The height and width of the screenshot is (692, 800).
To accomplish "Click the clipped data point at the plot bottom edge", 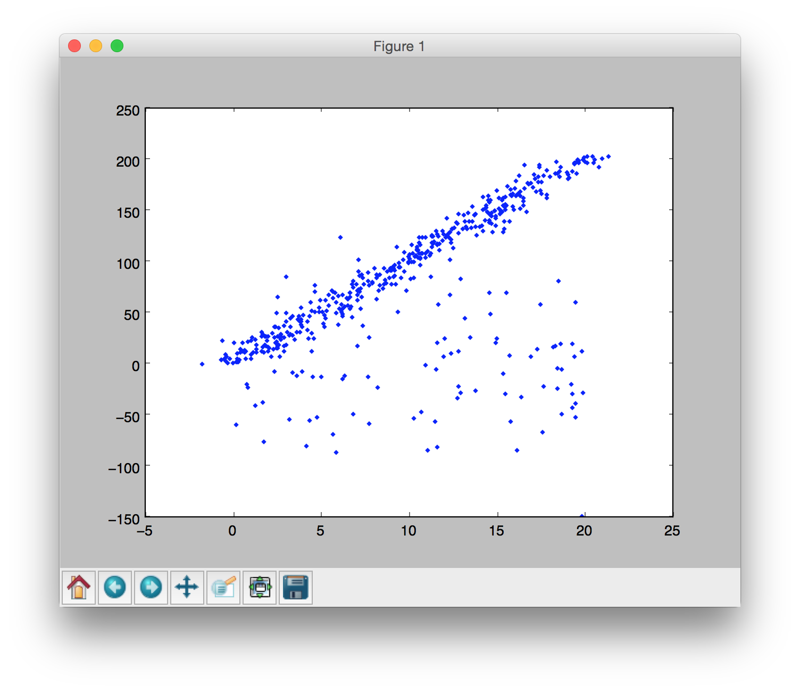I will [x=582, y=515].
